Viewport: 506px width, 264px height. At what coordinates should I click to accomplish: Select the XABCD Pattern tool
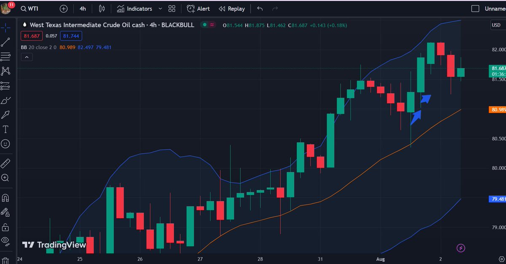tap(6, 71)
